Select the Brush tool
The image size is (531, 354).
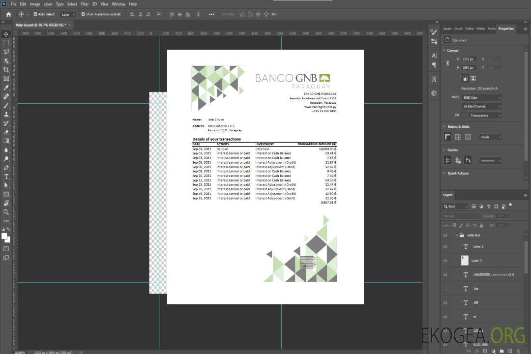point(6,105)
